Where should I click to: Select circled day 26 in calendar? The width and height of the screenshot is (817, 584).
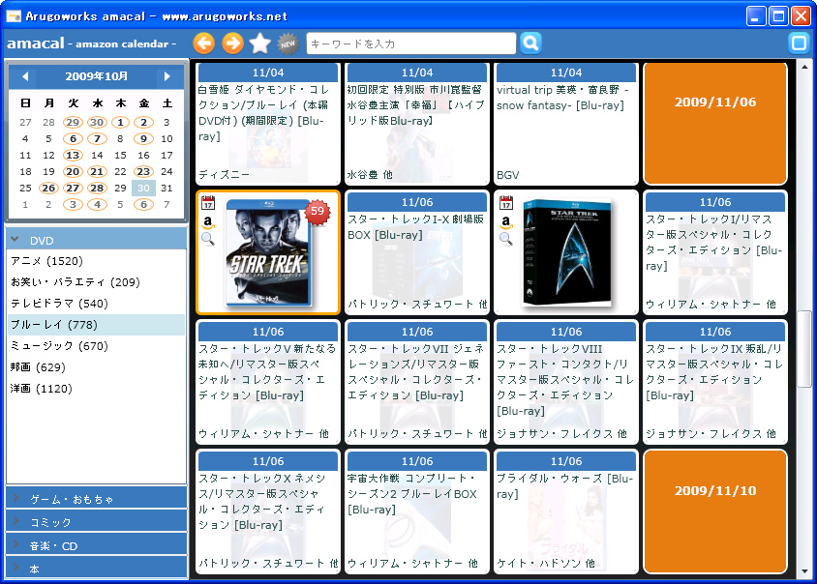pyautogui.click(x=48, y=188)
